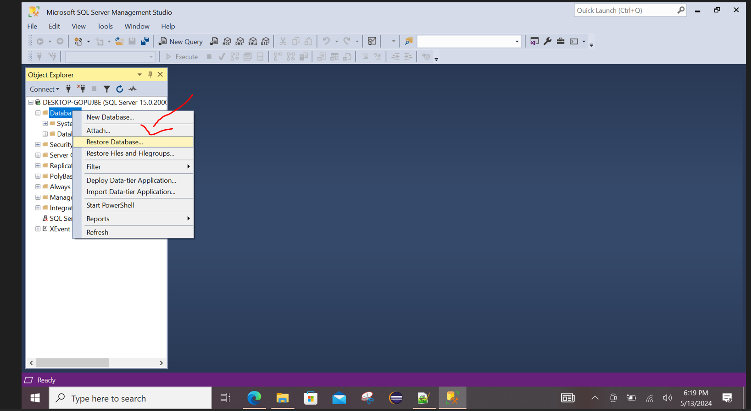
Task: Expand the Security folder
Action: pos(38,144)
